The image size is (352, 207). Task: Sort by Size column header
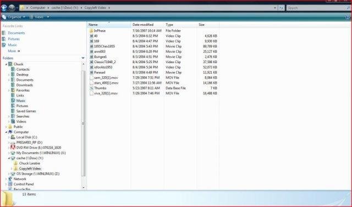(208, 25)
